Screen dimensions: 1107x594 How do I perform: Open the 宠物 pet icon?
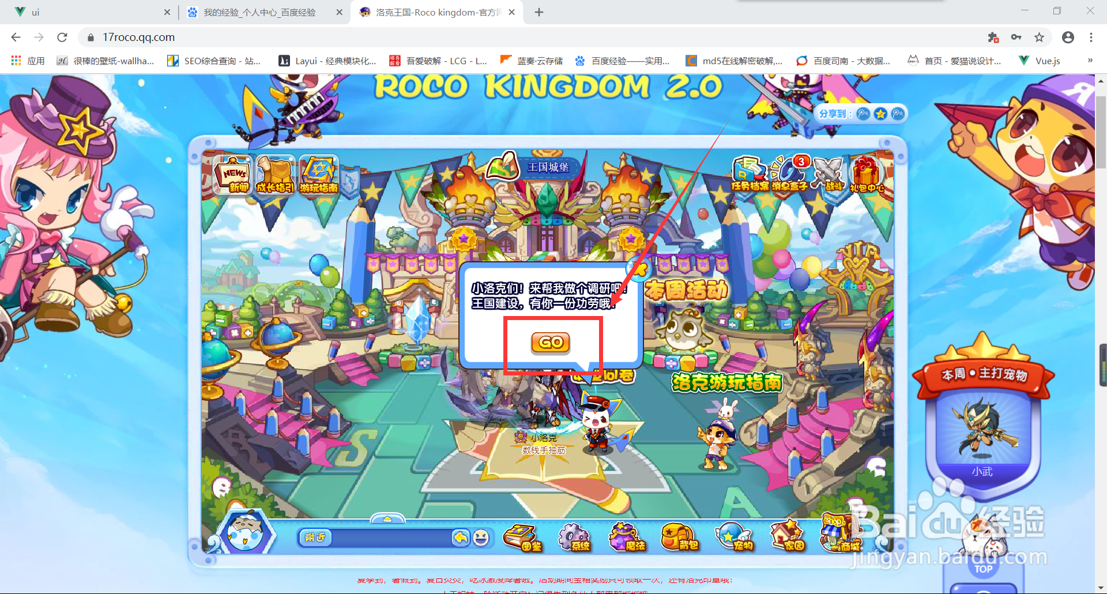point(734,537)
